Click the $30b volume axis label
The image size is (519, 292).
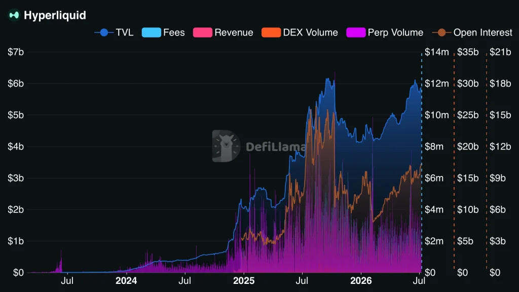point(468,84)
